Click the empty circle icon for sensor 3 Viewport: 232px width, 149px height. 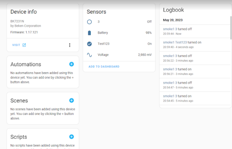coord(89,22)
